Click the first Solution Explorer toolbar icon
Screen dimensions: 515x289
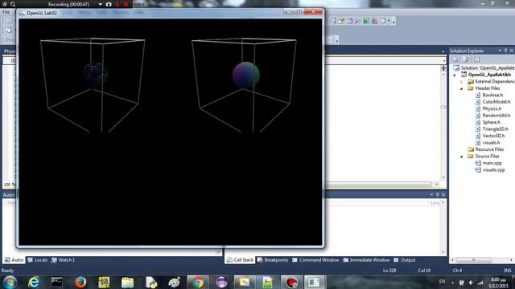(x=455, y=59)
